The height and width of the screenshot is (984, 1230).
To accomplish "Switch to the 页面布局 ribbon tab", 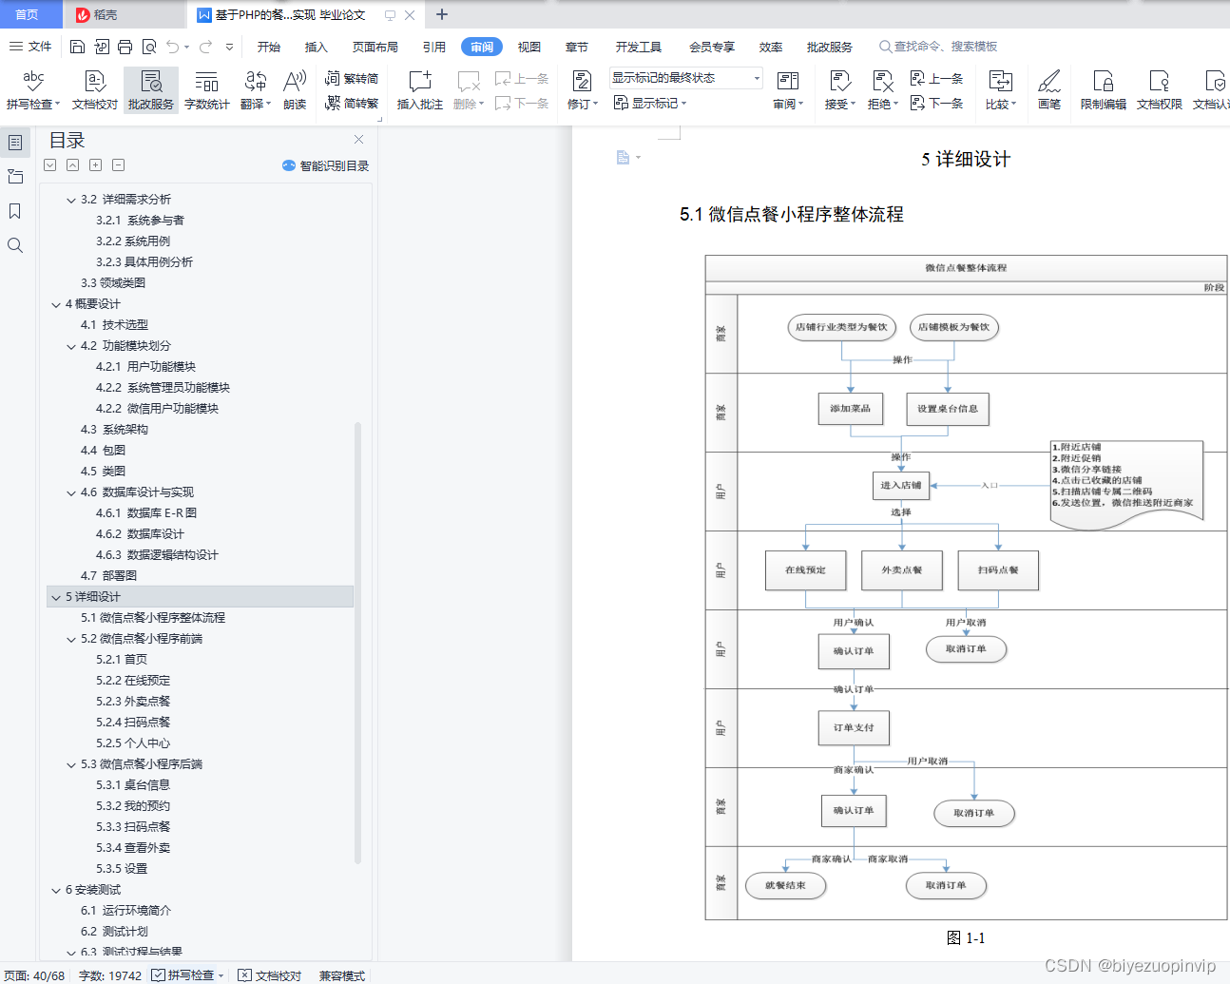I will coord(375,47).
